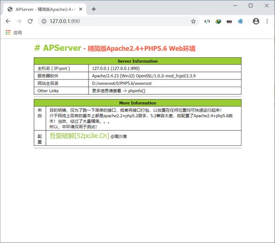
Task: Click the Other Links label cell
Action: (61, 91)
